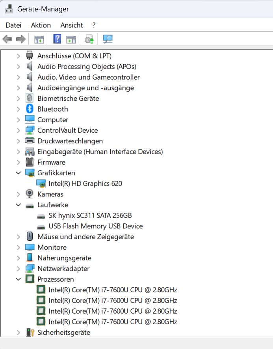The image size is (273, 349).
Task: Click the icon beside Intel(R) HD Graphics 620
Action: [41, 184]
